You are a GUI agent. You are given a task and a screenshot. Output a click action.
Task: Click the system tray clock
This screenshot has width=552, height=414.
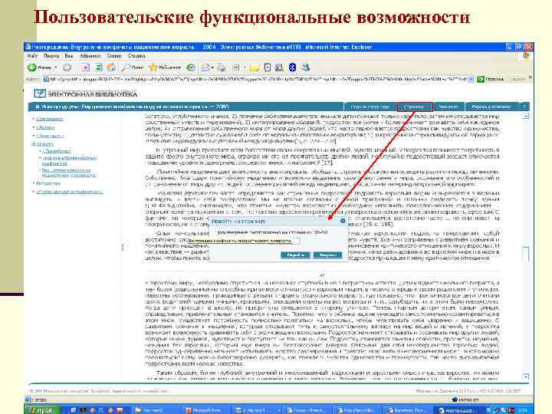pyautogui.click(x=523, y=410)
